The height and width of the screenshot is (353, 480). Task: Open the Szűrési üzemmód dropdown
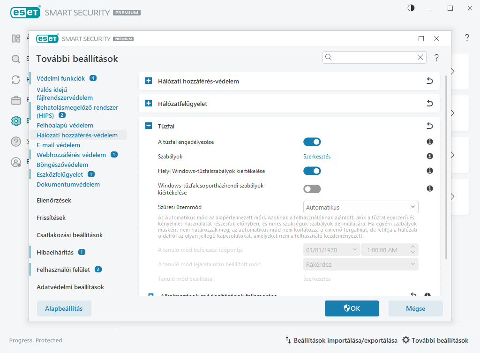360,207
